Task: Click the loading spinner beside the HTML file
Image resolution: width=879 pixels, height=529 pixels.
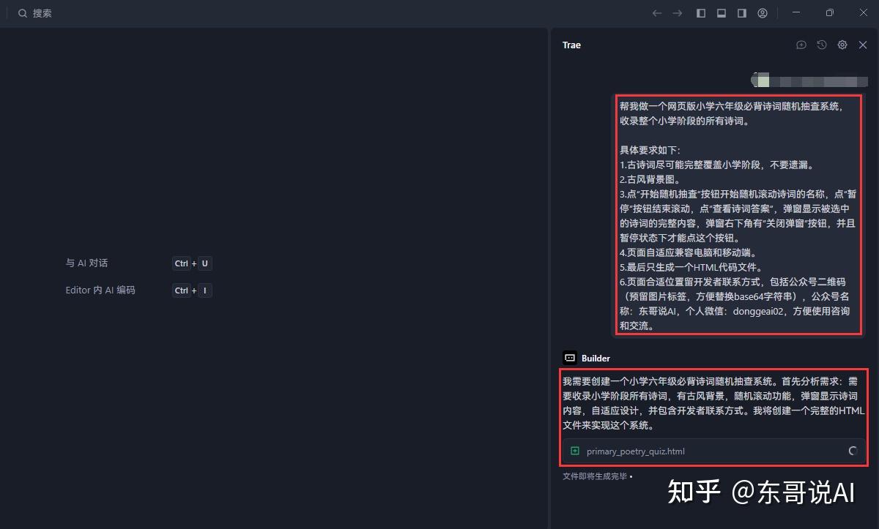Action: pos(852,451)
